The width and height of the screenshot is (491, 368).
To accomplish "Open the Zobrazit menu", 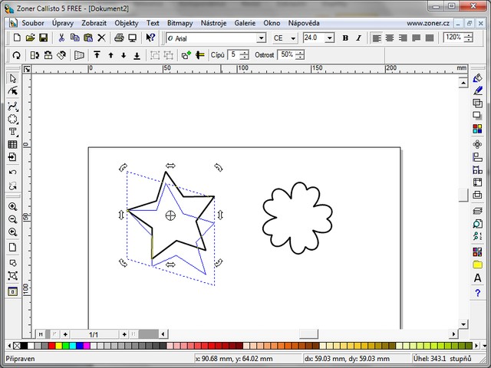I will 94,23.
